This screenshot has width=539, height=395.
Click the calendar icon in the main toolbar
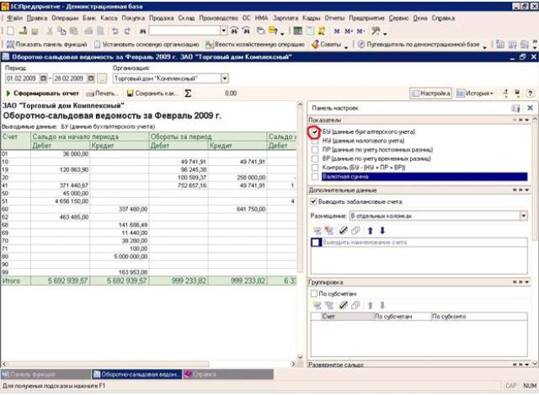point(310,31)
